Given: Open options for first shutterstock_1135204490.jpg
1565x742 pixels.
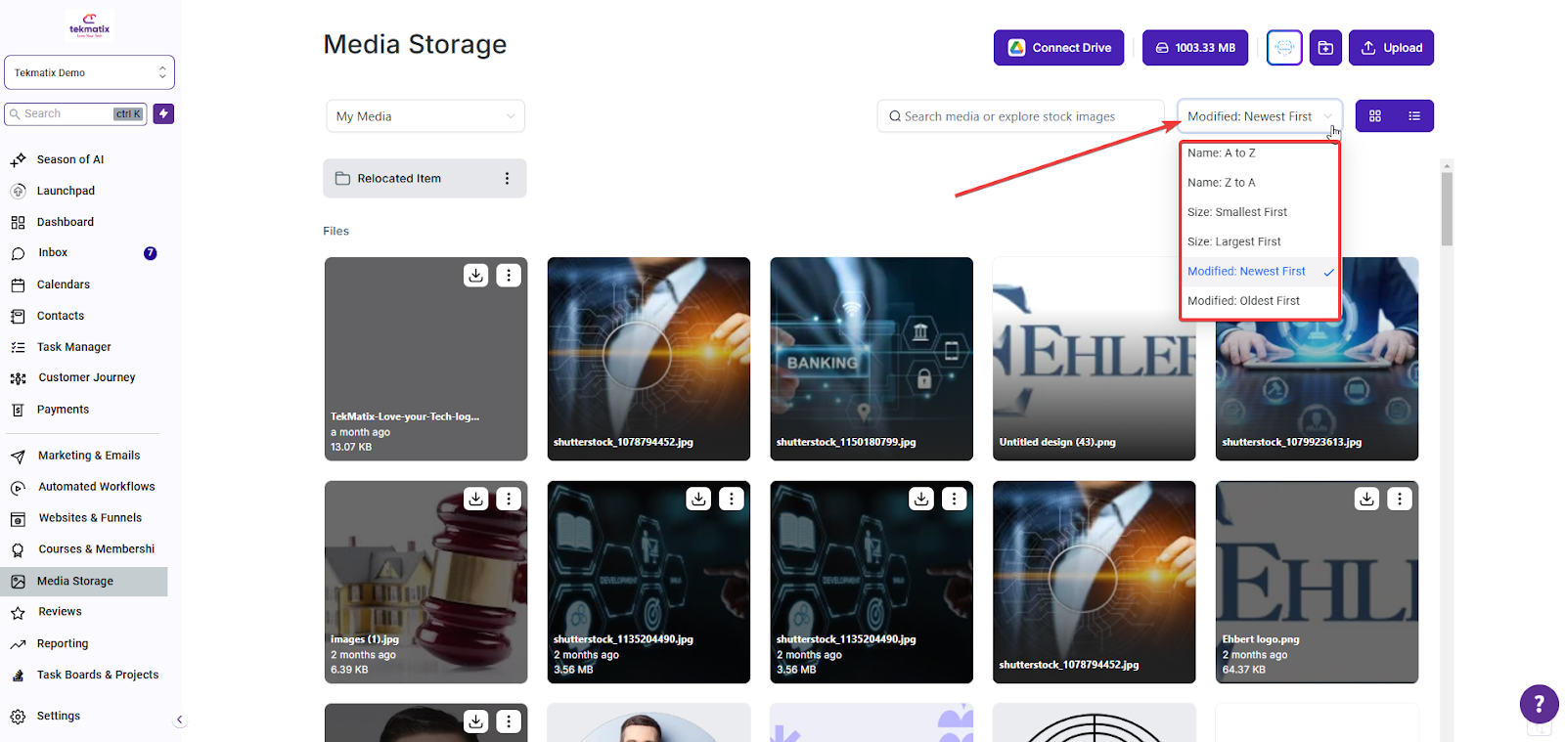Looking at the screenshot, I should tap(732, 499).
